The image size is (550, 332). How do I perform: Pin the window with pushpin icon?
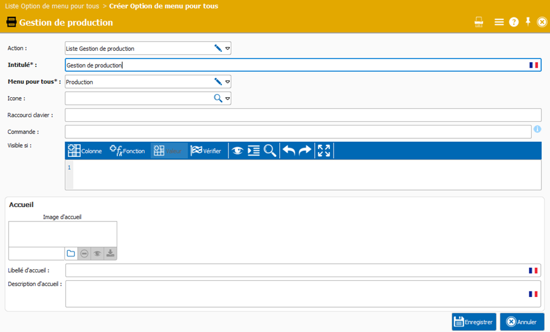(x=528, y=22)
